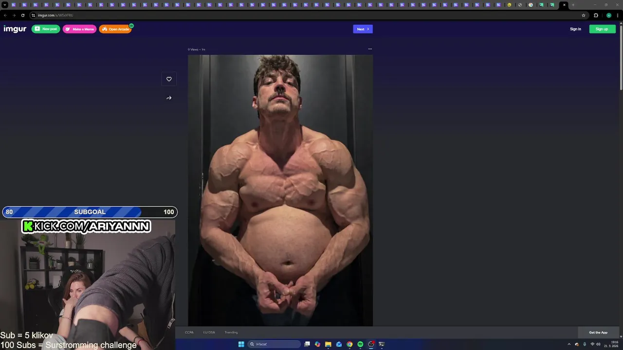
Task: Open the CCPA footer link
Action: pos(189,332)
